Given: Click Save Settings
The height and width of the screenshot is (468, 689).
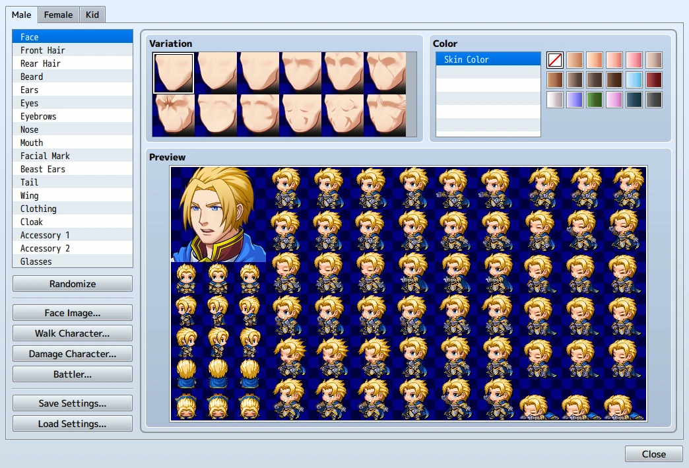Looking at the screenshot, I should (x=72, y=403).
